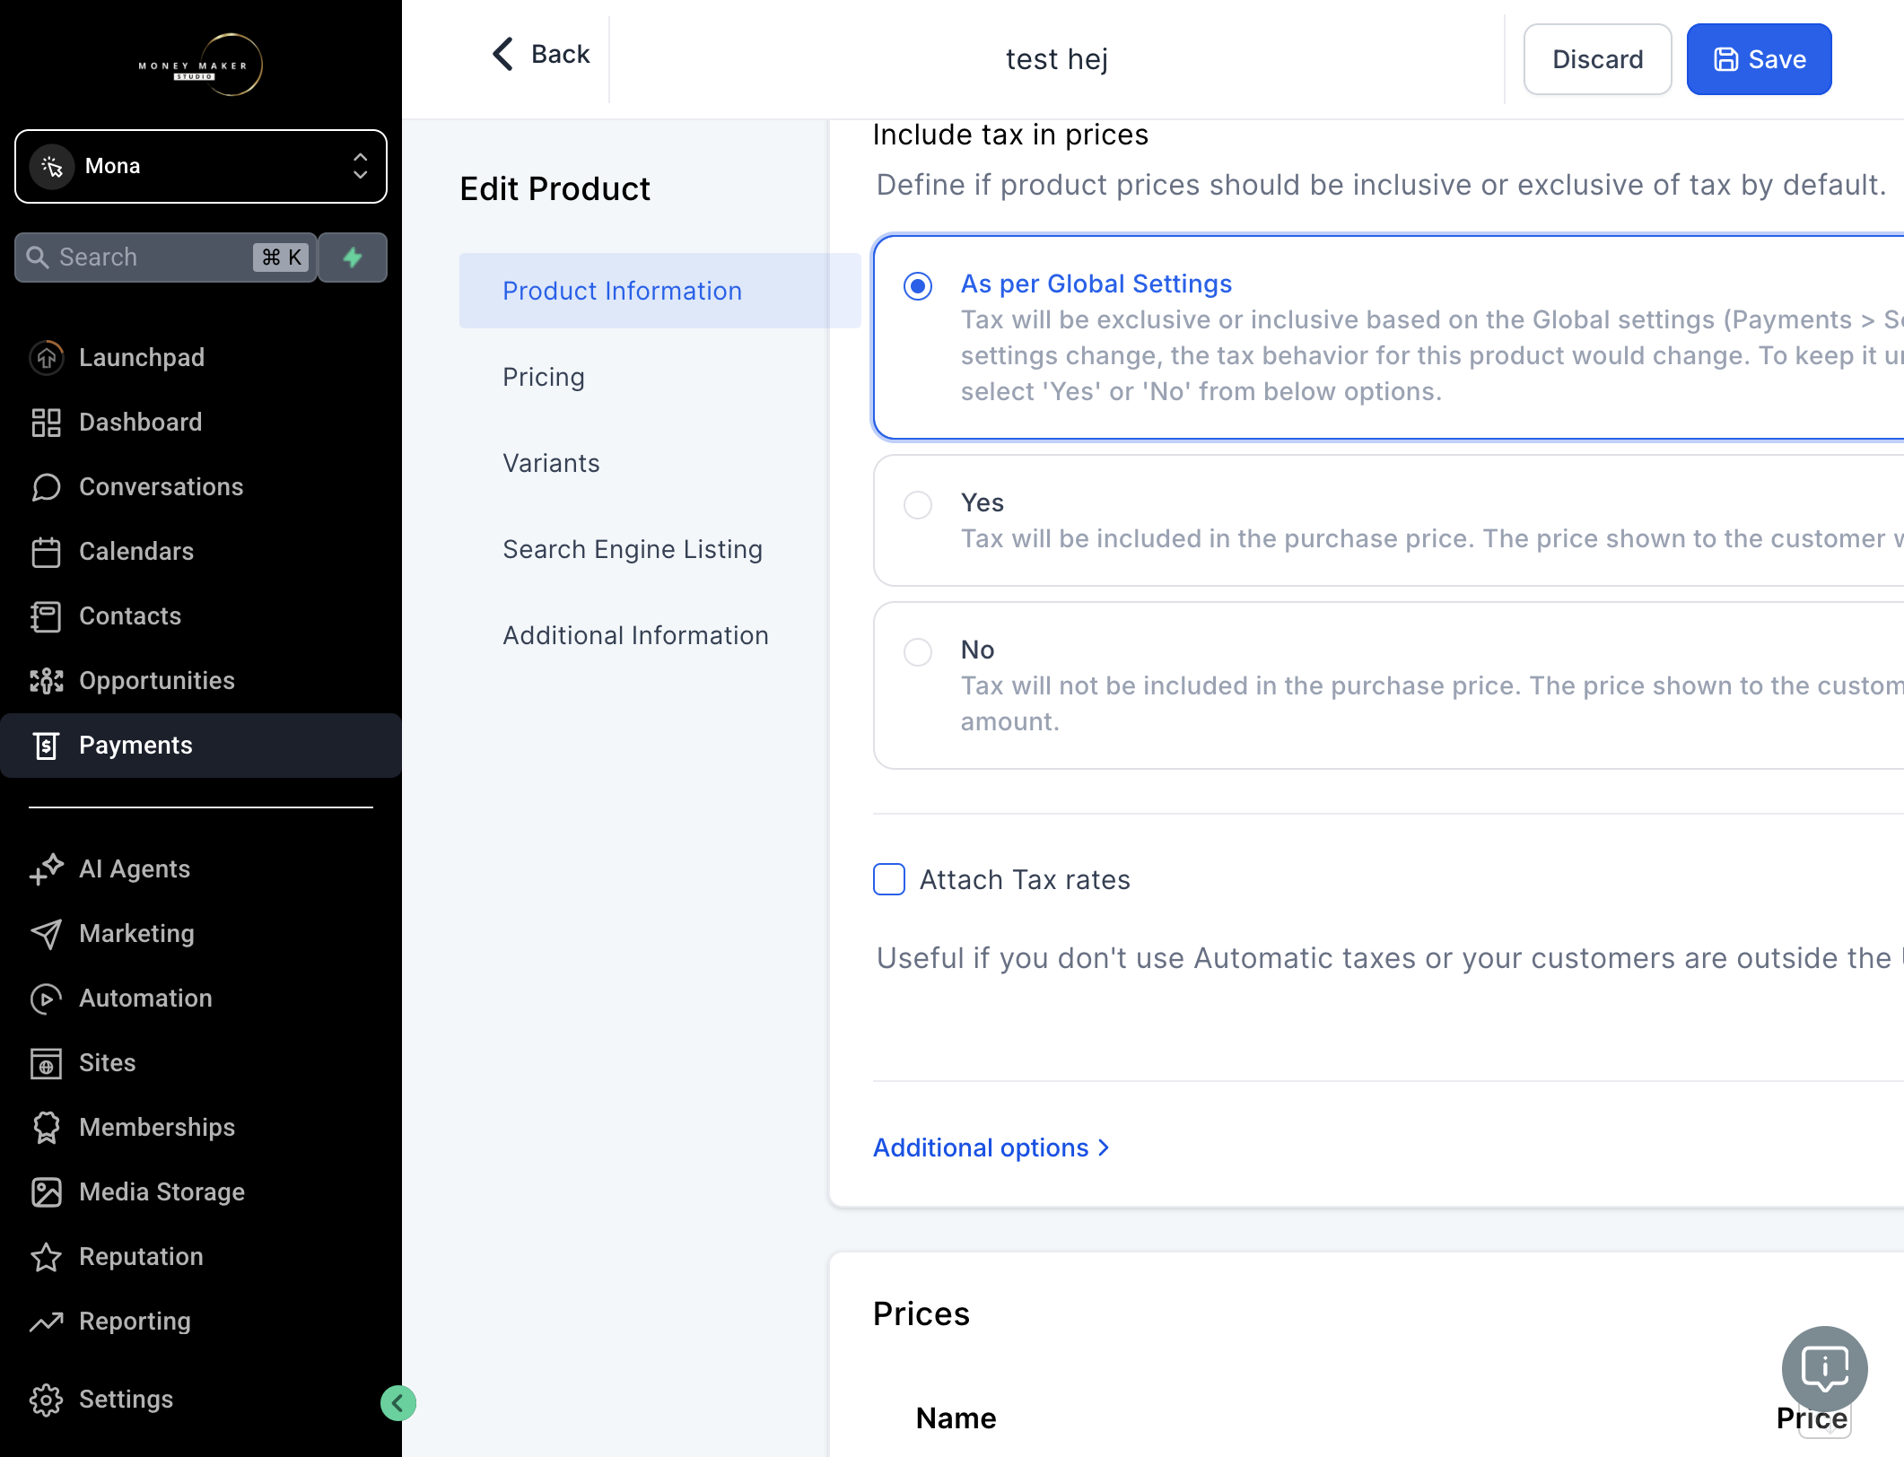The height and width of the screenshot is (1457, 1904).
Task: Click the Money Maker Studio logo
Action: click(x=201, y=65)
